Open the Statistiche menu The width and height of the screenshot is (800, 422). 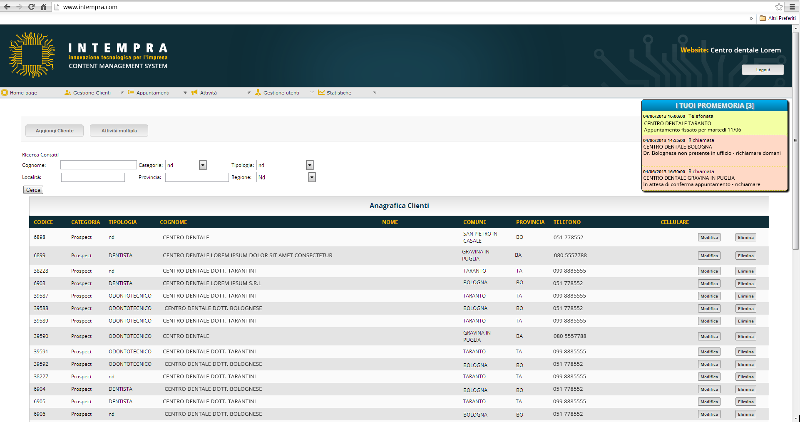pos(339,93)
